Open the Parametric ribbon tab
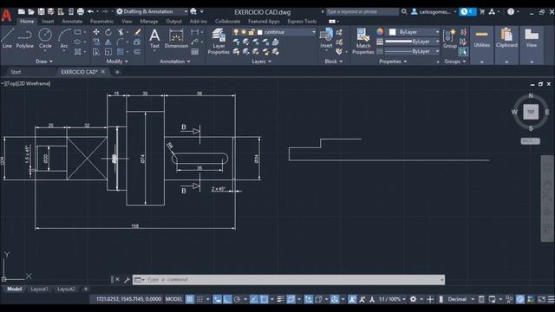Viewport: 555px width, 312px height. [x=101, y=21]
